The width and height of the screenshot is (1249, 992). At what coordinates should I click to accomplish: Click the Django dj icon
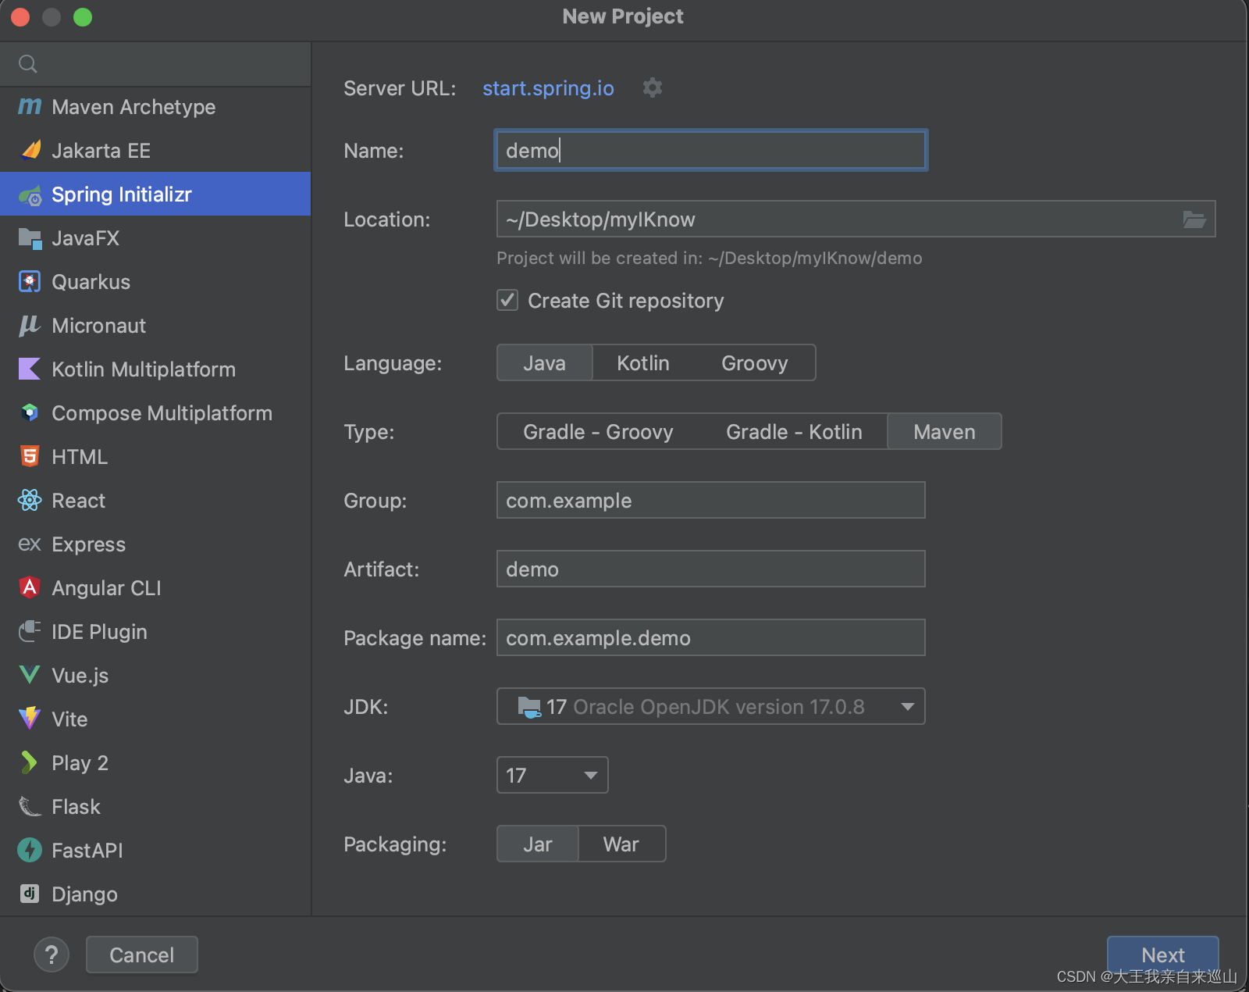pos(30,894)
